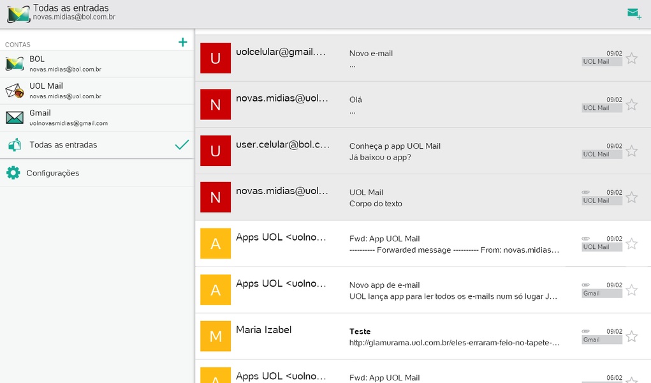Screen dimensions: 651x383
Task: Select Todas as entradas unified inbox
Action: point(97,145)
